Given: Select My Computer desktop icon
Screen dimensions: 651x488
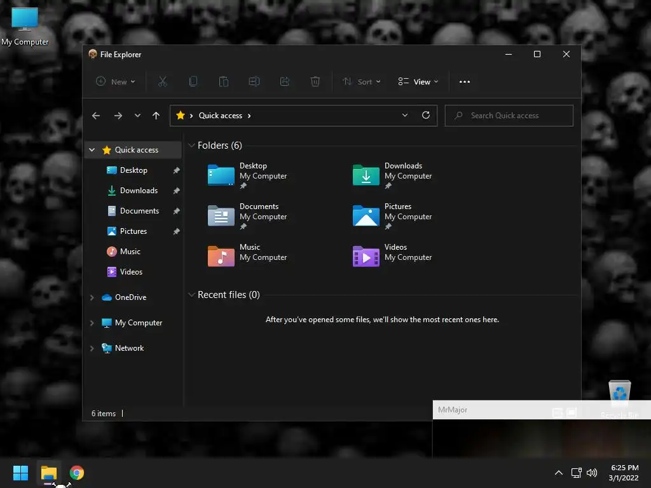Looking at the screenshot, I should [25, 27].
